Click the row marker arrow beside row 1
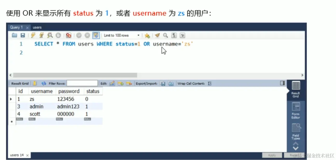 (11, 99)
